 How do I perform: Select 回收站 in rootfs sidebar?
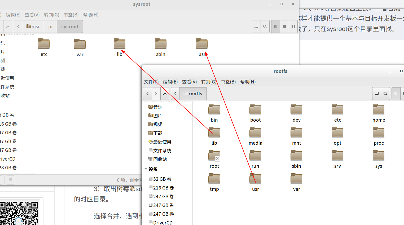(x=158, y=159)
